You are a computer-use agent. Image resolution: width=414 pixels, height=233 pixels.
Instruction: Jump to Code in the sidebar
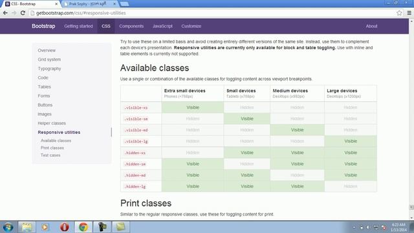[43, 78]
